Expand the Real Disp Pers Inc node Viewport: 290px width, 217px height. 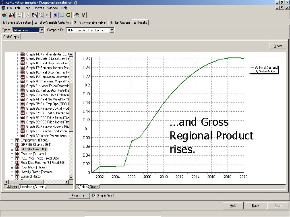(x=12, y=163)
